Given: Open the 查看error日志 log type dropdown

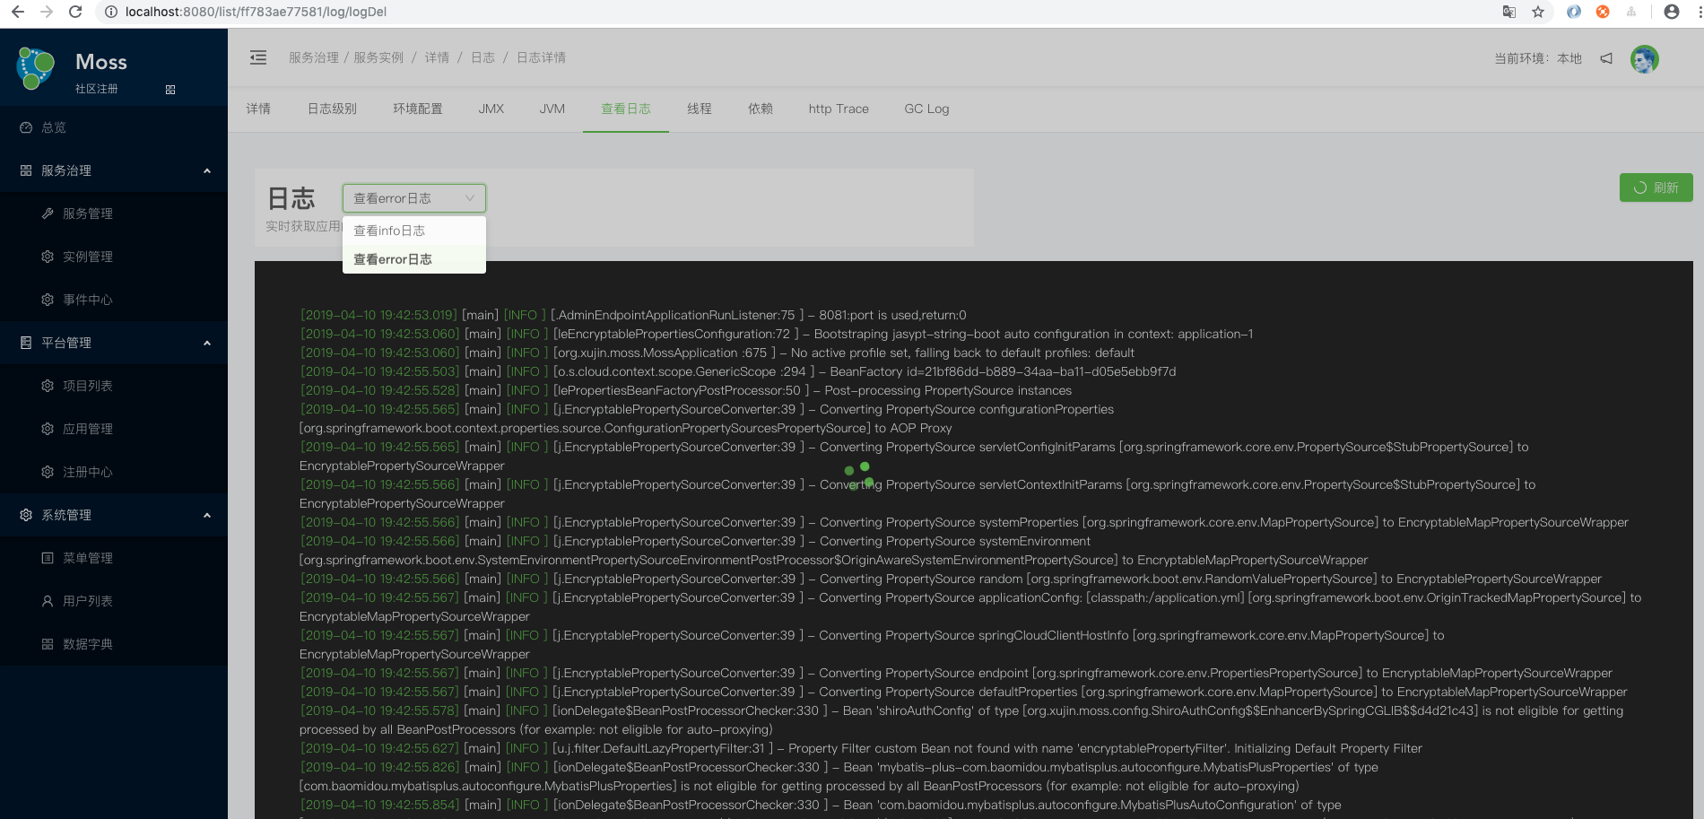Looking at the screenshot, I should (x=413, y=198).
